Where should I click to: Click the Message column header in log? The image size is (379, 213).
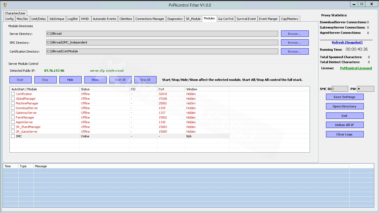pyautogui.click(x=192, y=166)
